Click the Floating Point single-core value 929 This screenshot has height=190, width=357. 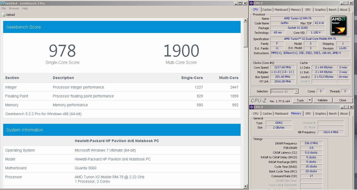coord(200,96)
